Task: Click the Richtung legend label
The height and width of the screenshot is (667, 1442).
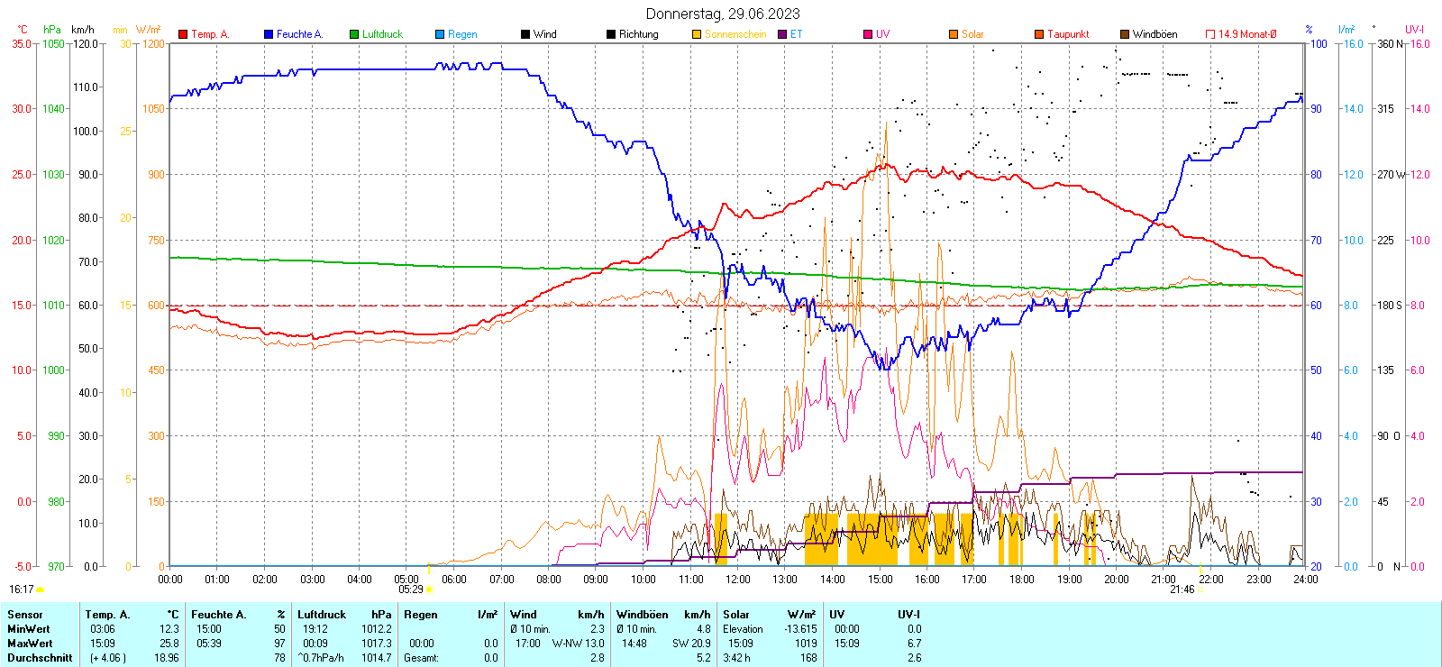Action: point(638,34)
